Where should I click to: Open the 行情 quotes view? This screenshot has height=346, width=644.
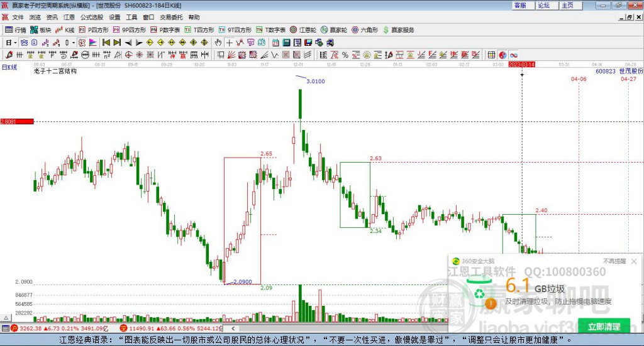click(x=16, y=30)
